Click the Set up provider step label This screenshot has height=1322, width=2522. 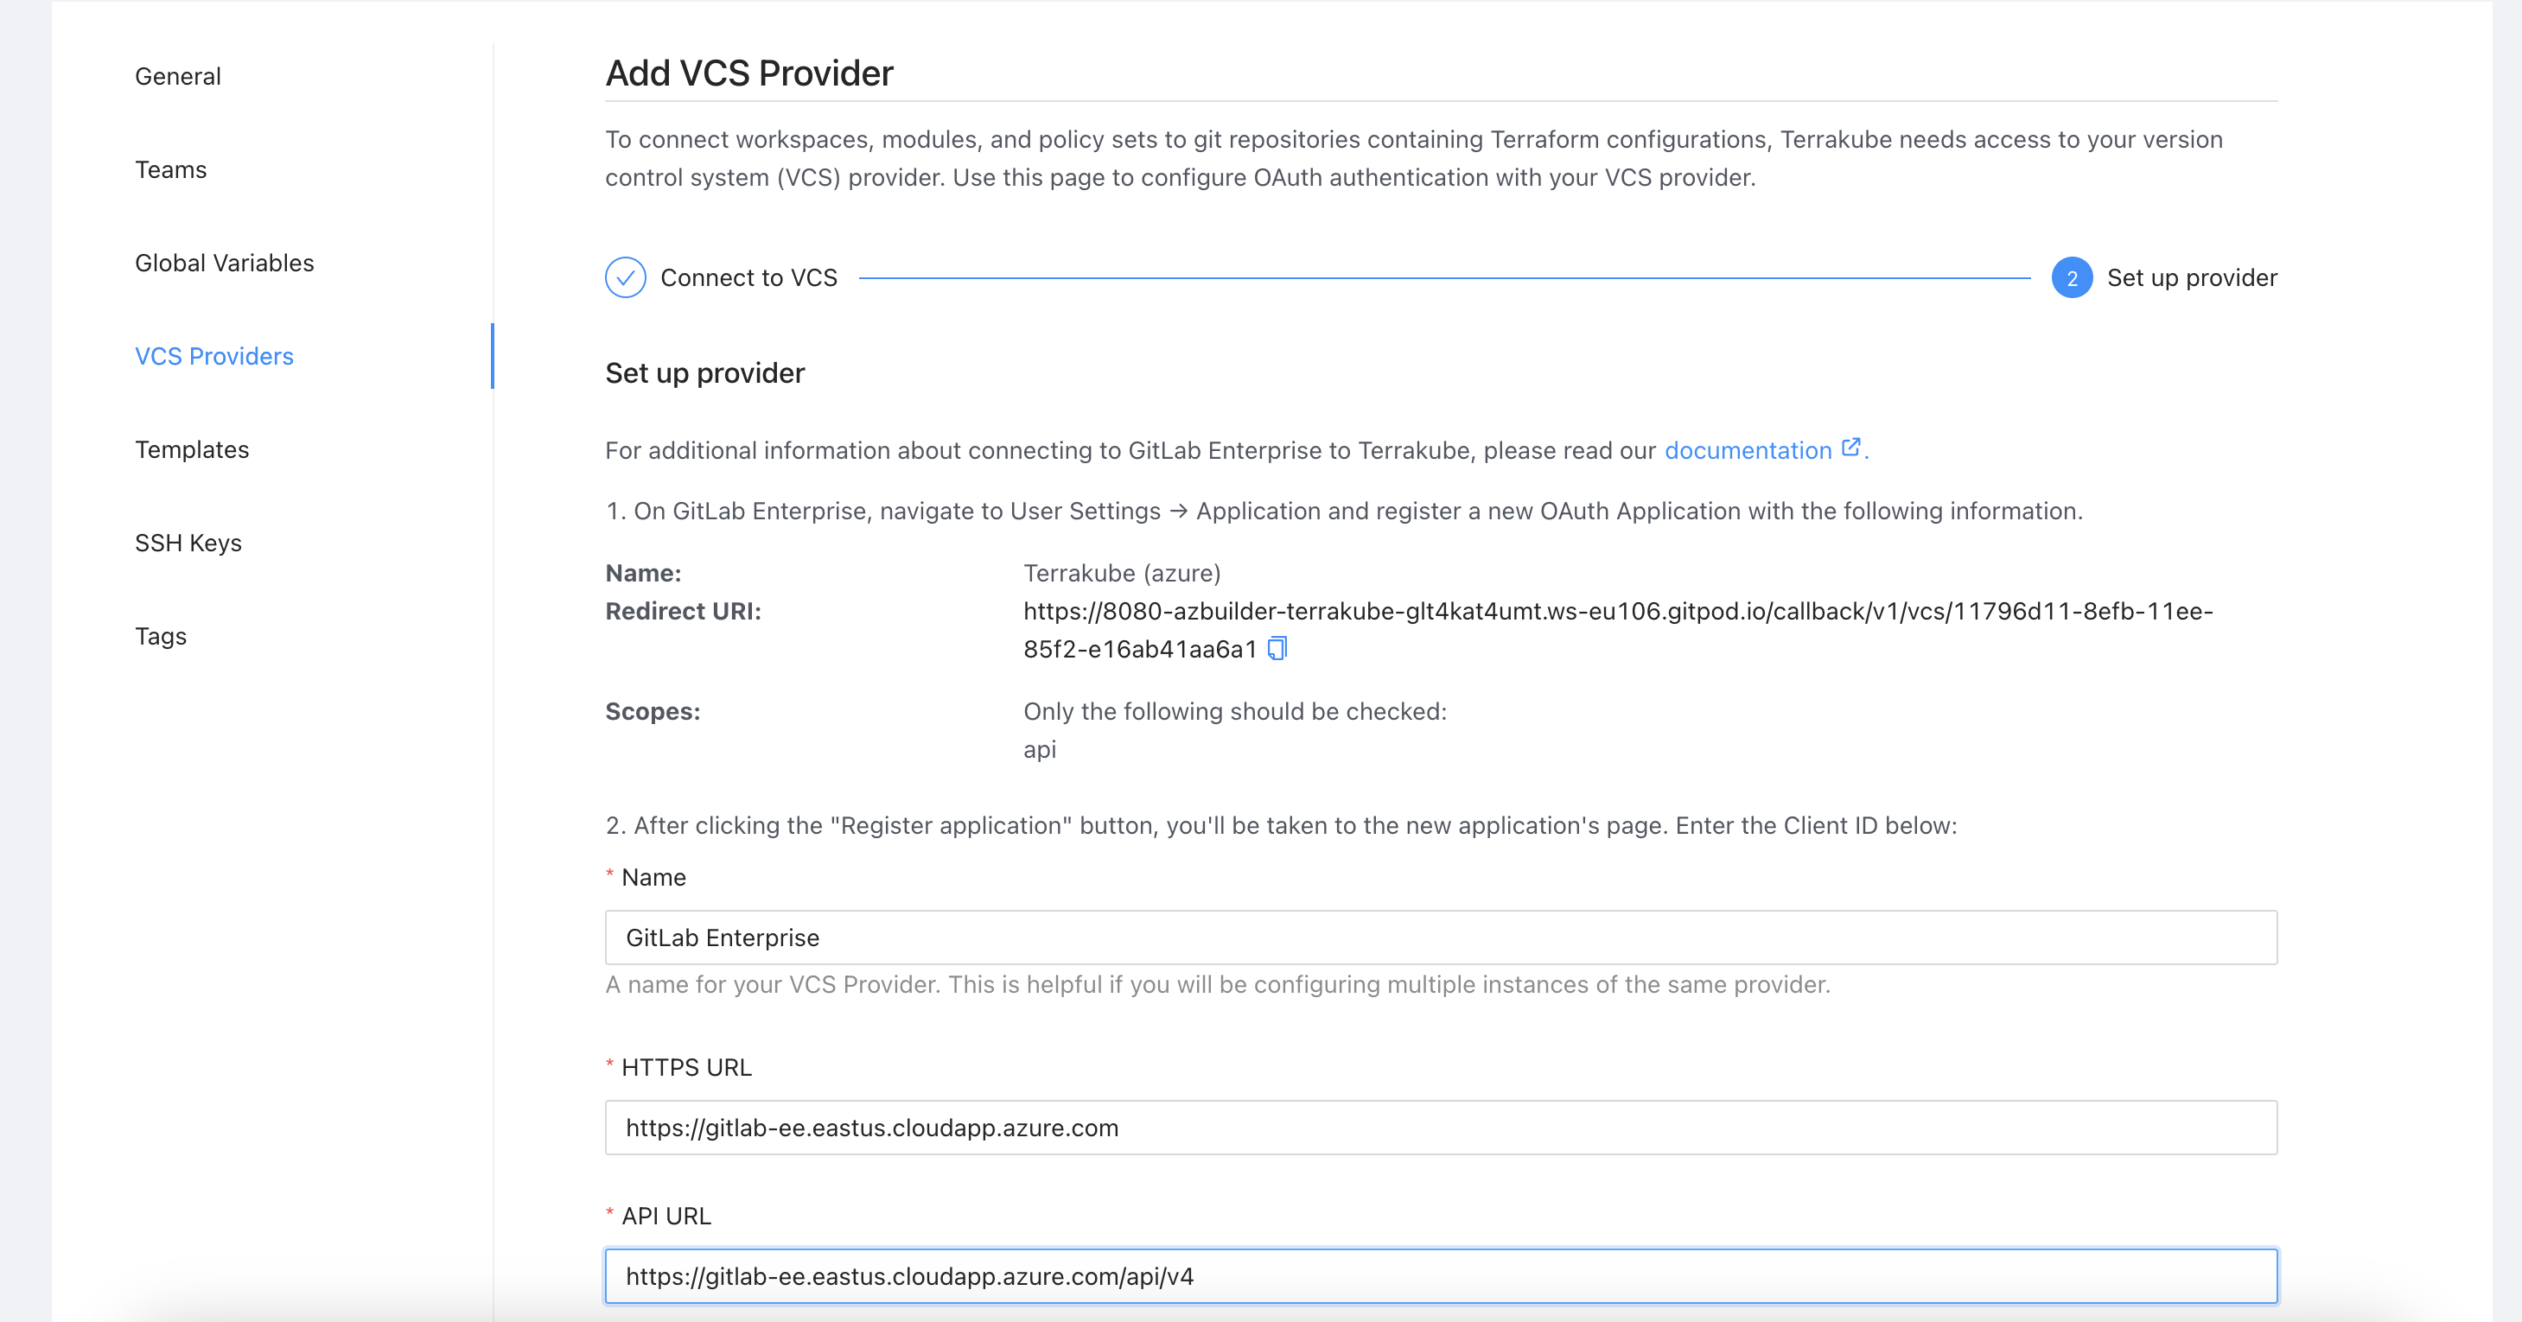(x=2191, y=278)
